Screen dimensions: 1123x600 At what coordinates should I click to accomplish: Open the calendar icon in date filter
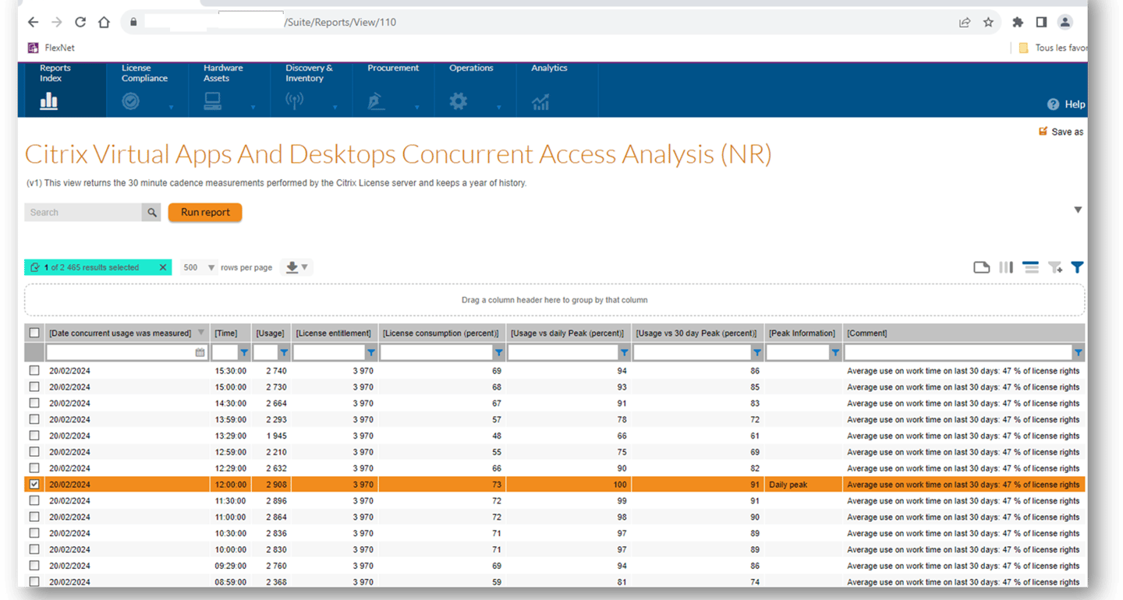[200, 353]
